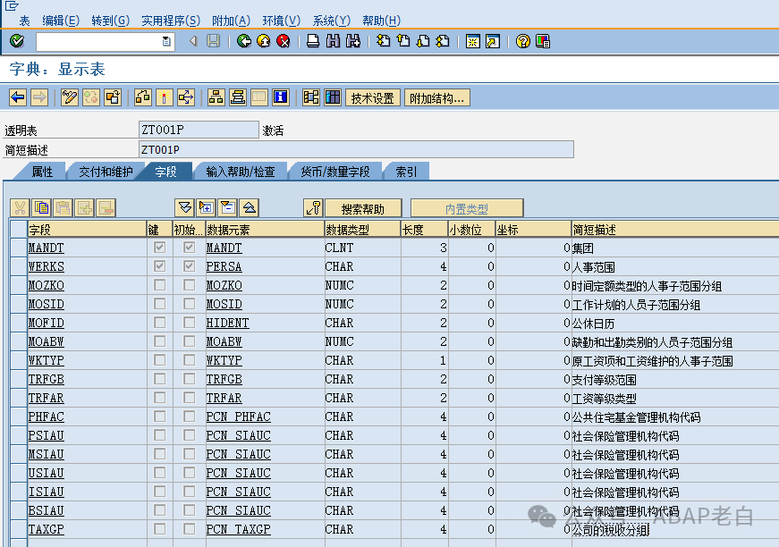Click the Contents table grid icon
The height and width of the screenshot is (547, 779).
pos(333,97)
